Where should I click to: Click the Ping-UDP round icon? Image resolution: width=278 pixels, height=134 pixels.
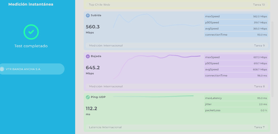tap(88, 97)
